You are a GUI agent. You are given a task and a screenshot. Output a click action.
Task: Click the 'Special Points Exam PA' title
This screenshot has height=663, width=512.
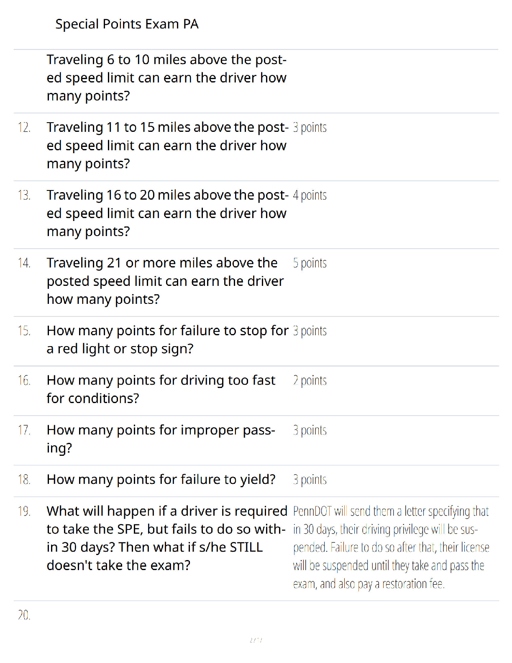[x=127, y=24]
